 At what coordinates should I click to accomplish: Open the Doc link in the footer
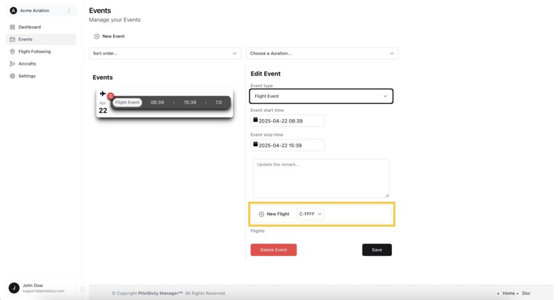coord(526,293)
